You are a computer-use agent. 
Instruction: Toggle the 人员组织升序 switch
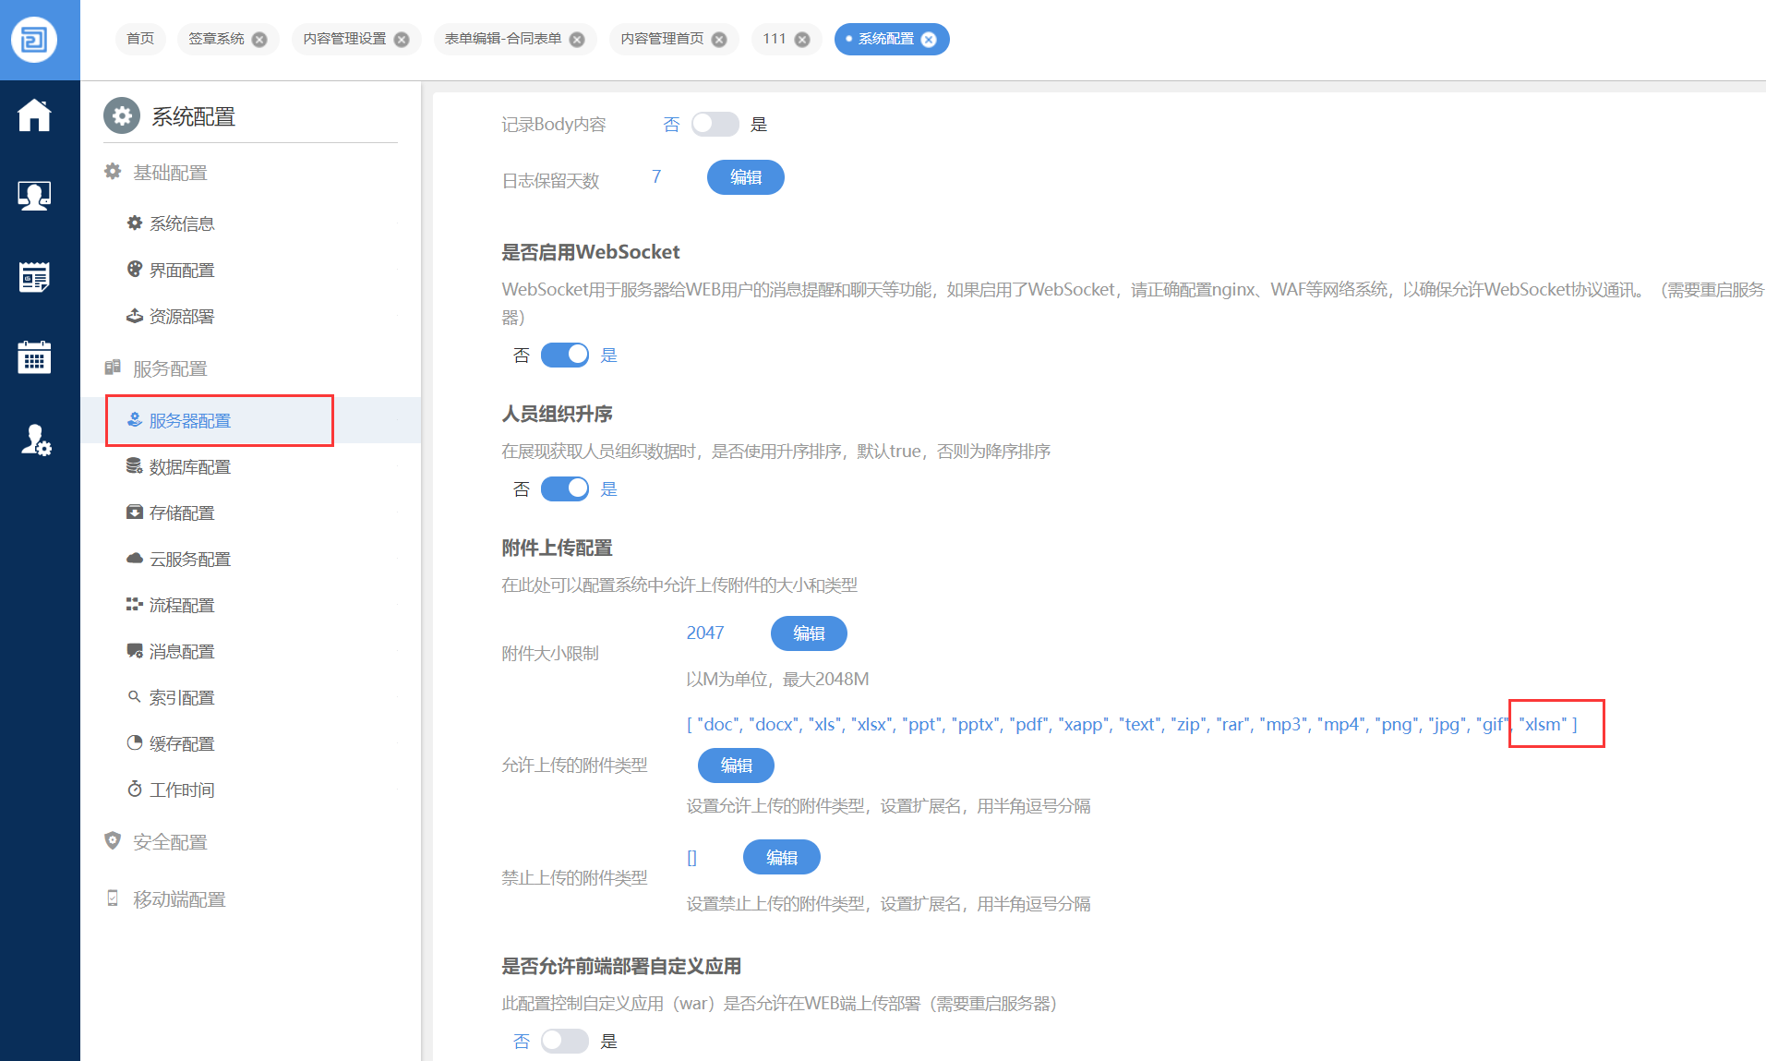[x=565, y=488]
